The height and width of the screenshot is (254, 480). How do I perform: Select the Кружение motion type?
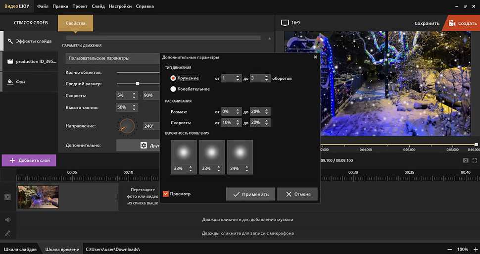tap(173, 78)
